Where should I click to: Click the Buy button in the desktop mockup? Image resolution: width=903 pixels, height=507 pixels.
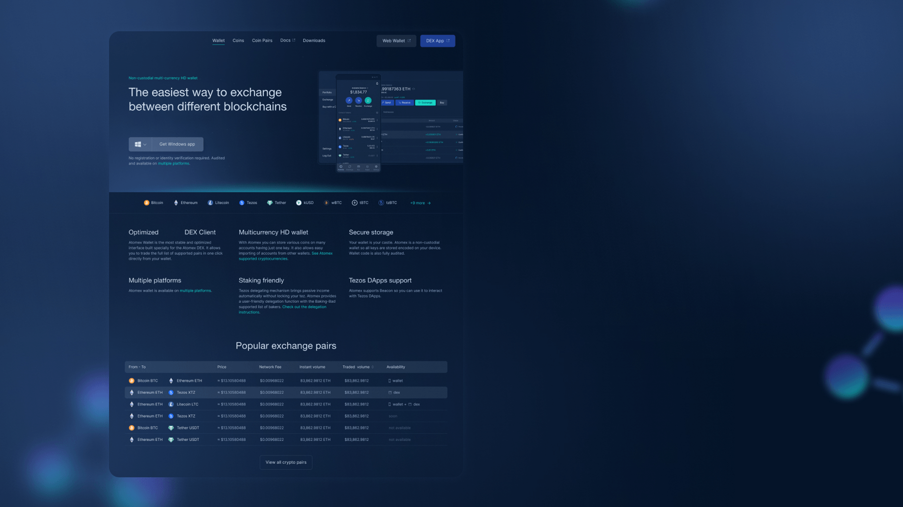coord(442,103)
